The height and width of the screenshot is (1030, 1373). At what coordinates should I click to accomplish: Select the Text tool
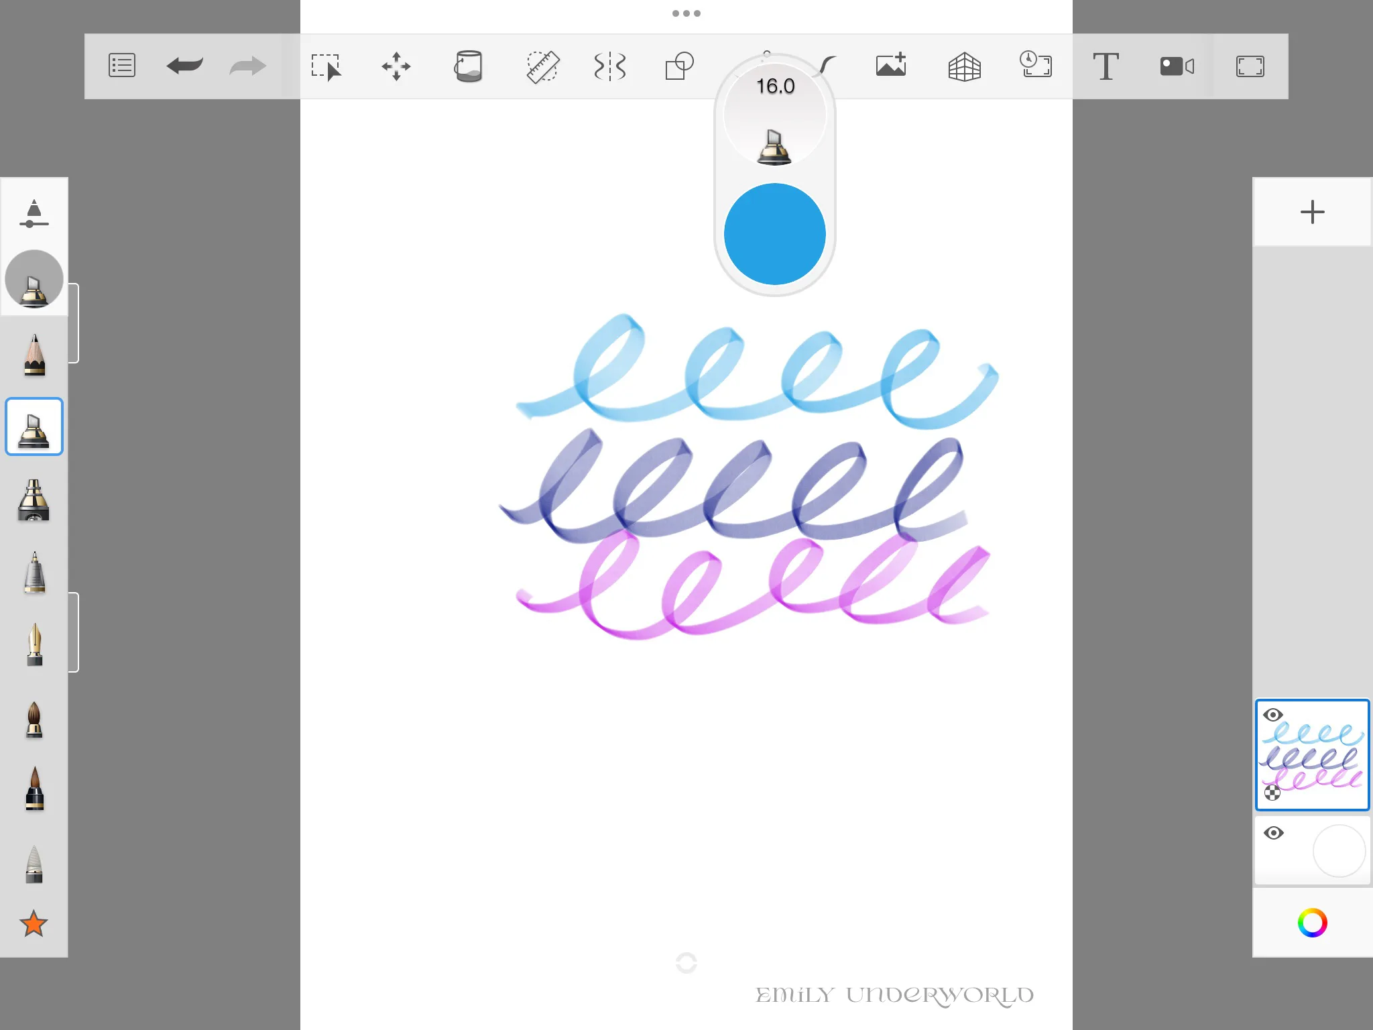point(1106,66)
